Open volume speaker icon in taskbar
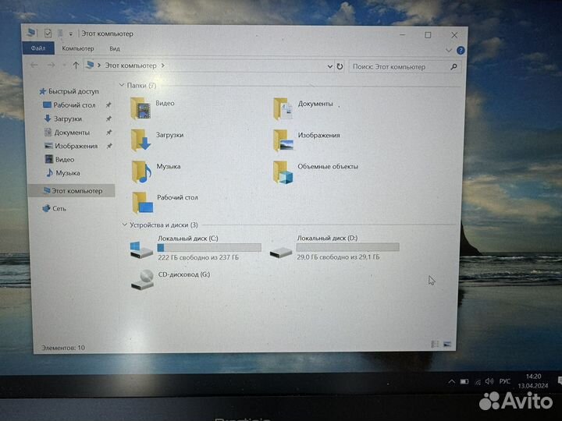The height and width of the screenshot is (421, 562). [489, 381]
